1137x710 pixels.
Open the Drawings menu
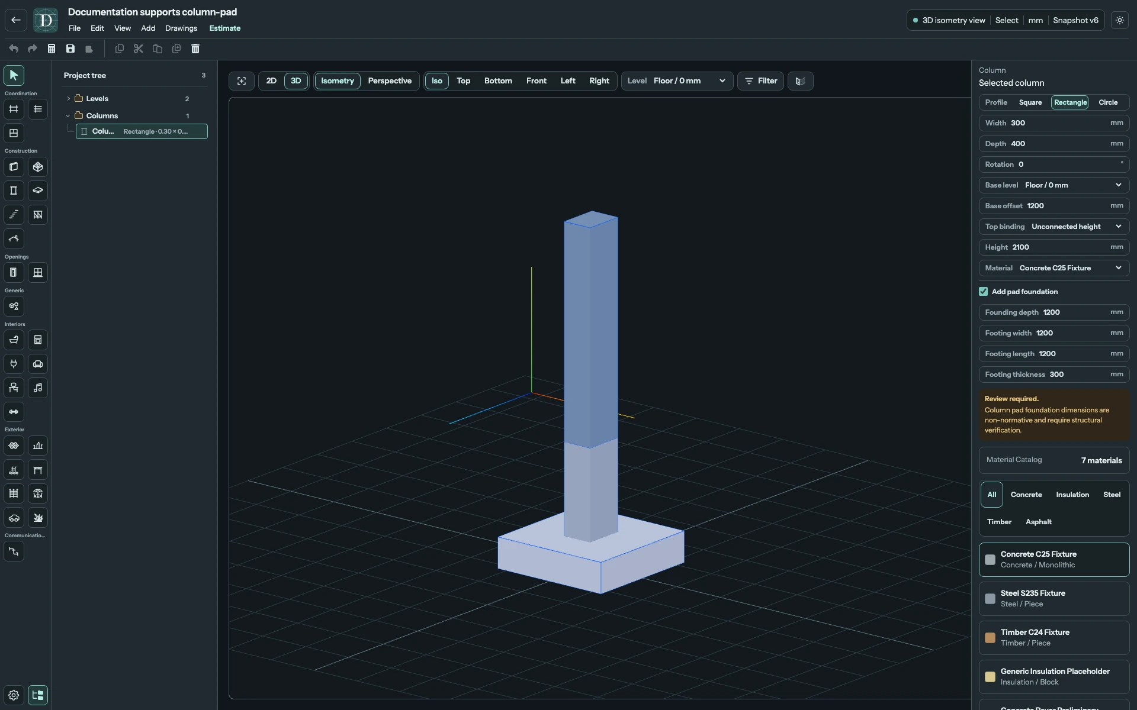coord(181,28)
